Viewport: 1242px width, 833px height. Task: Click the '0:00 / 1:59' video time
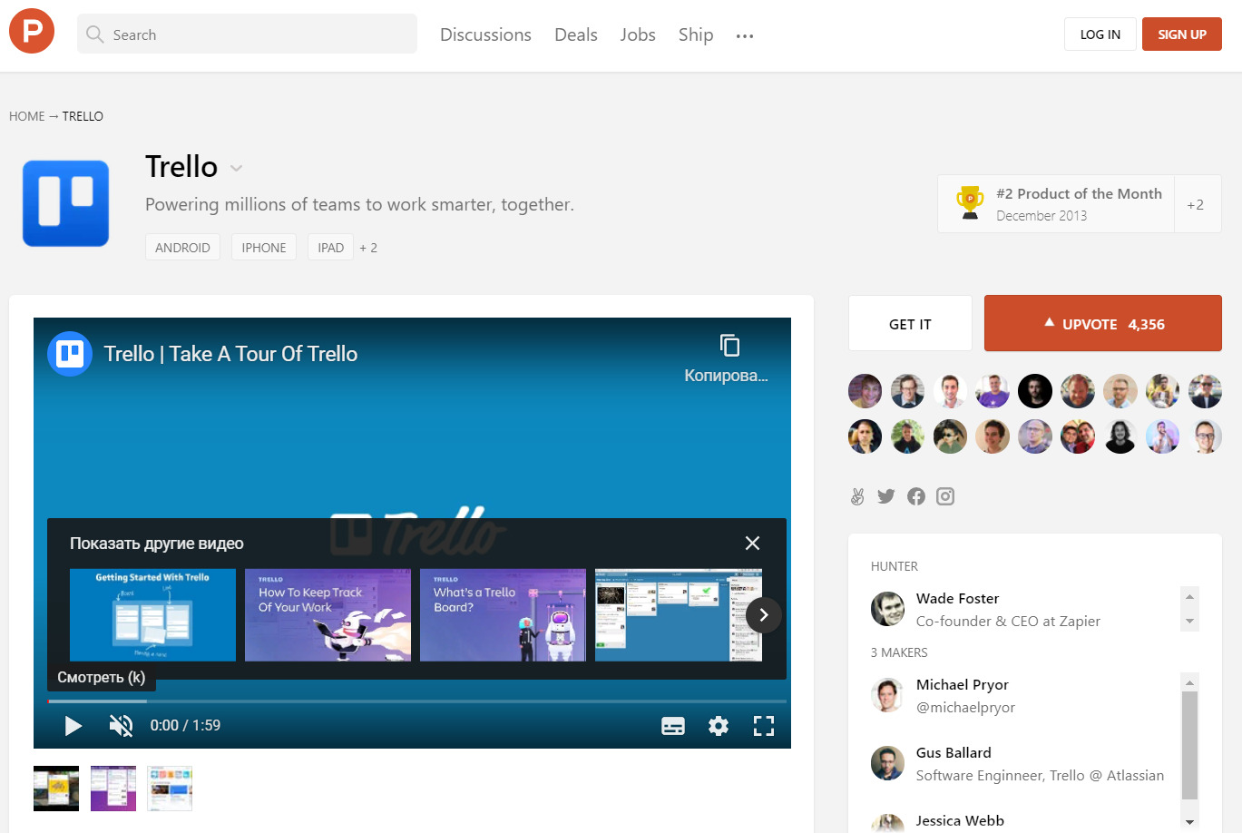(185, 725)
